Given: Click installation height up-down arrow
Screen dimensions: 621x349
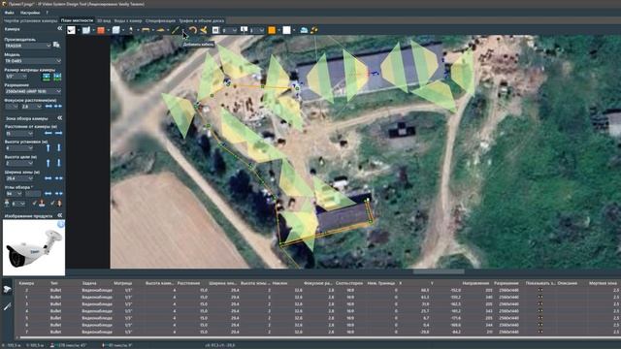Looking at the screenshot, I should point(59,148).
